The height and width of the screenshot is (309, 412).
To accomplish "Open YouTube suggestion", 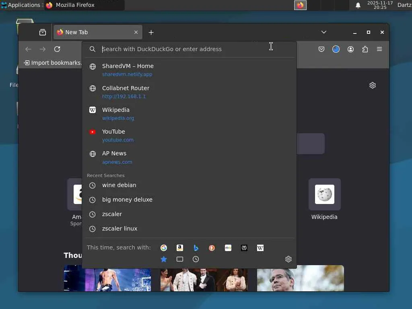I will tap(189, 136).
